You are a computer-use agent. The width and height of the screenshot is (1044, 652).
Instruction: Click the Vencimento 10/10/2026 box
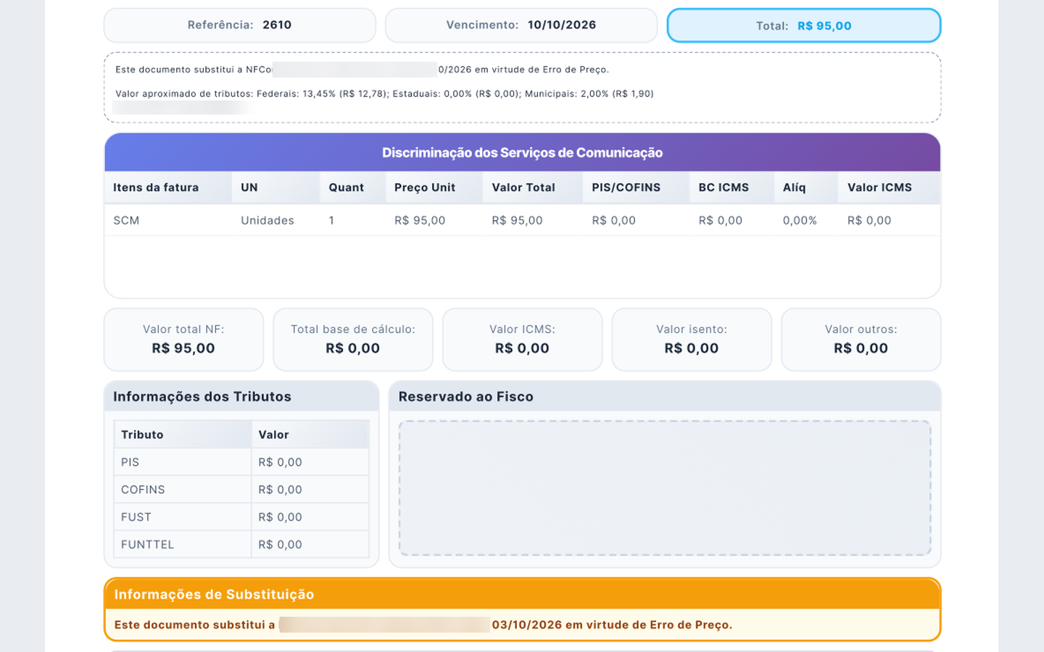coord(521,25)
